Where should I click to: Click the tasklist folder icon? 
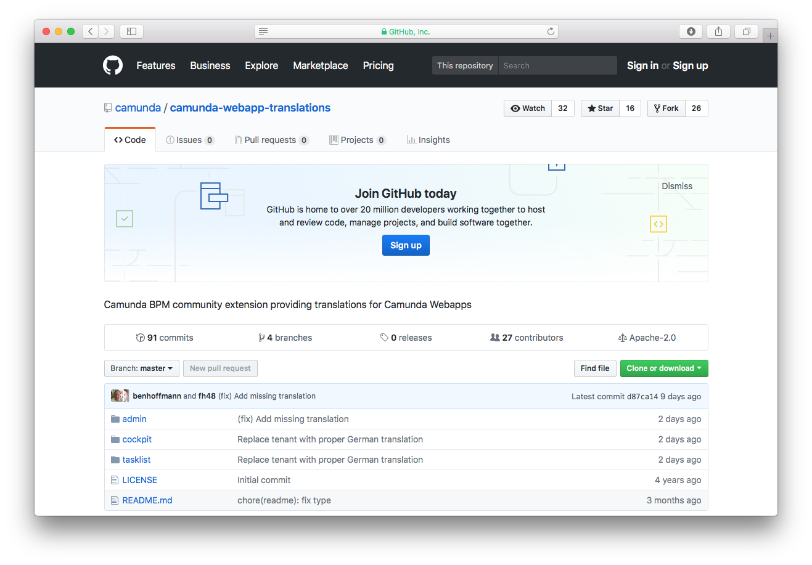point(115,460)
